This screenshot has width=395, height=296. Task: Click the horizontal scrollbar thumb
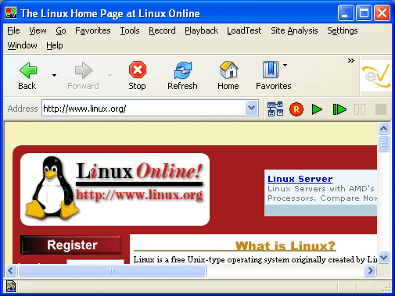[x=112, y=271]
